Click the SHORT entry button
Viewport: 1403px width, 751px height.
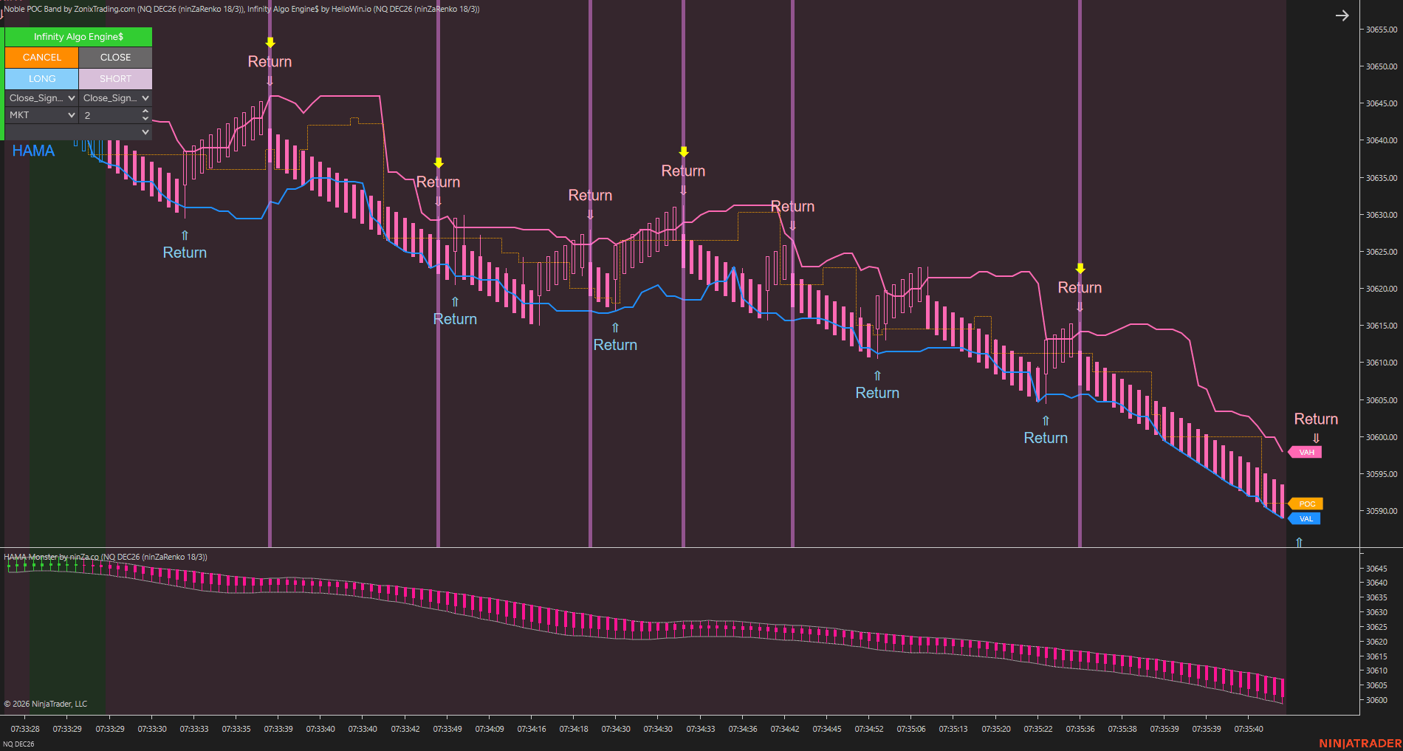pyautogui.click(x=116, y=78)
